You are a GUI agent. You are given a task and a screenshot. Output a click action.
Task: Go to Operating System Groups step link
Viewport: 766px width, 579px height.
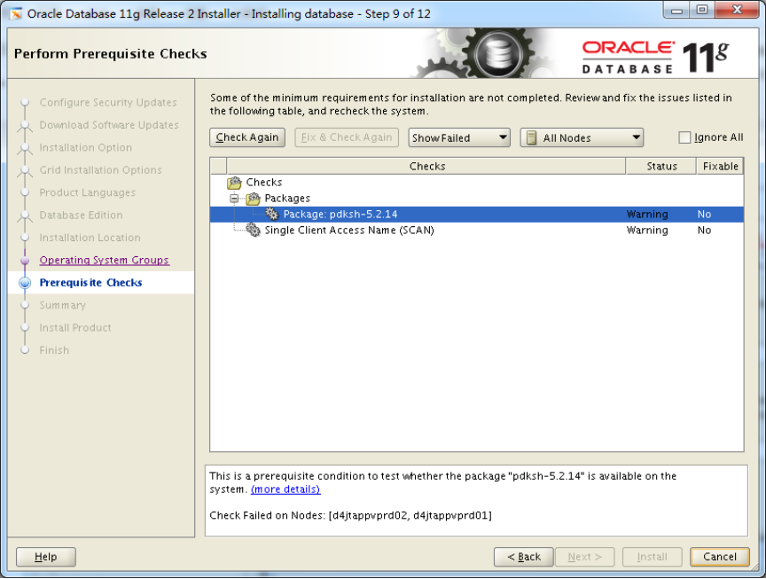tap(104, 261)
